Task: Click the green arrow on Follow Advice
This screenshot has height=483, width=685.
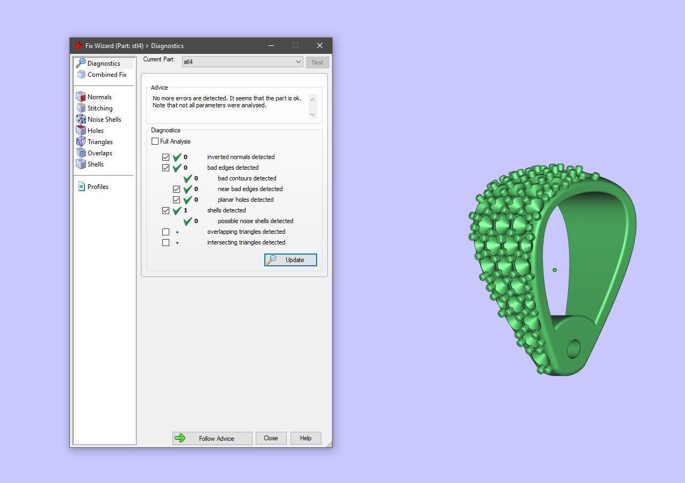Action: [180, 438]
